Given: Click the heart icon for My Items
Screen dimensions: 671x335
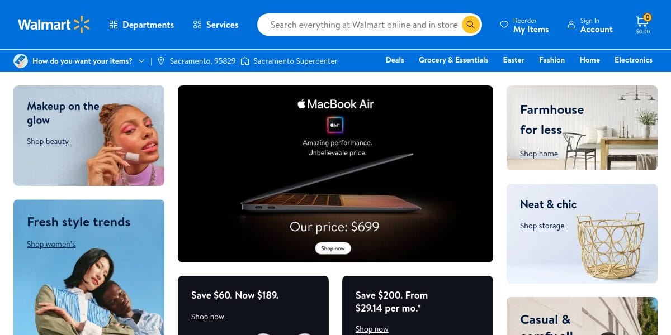Looking at the screenshot, I should (504, 25).
